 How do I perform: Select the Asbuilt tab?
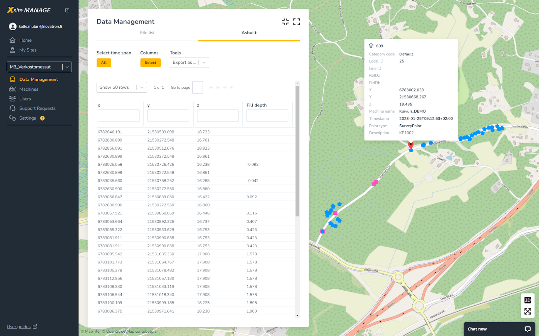tap(249, 33)
